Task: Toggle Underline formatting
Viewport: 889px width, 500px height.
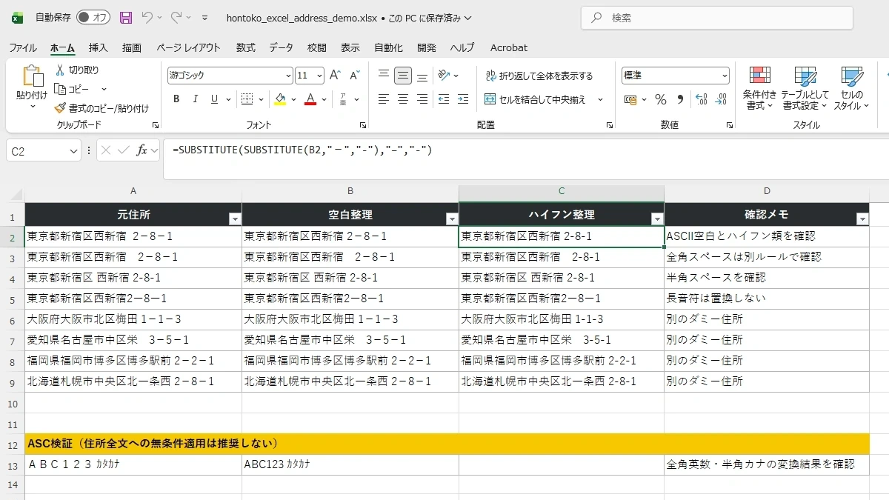Action: [214, 99]
